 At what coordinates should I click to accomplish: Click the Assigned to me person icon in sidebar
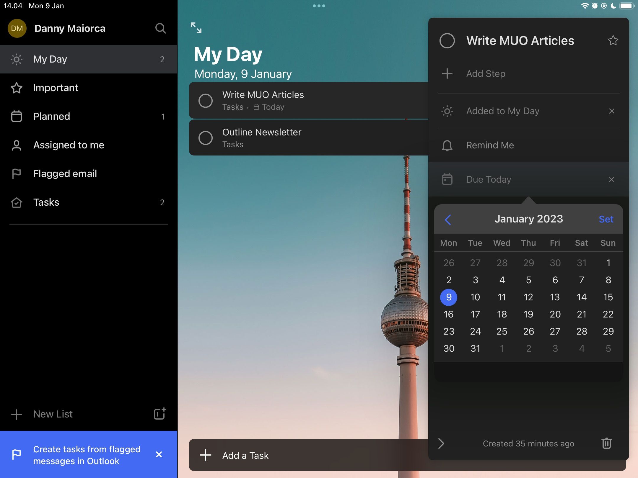coord(17,145)
